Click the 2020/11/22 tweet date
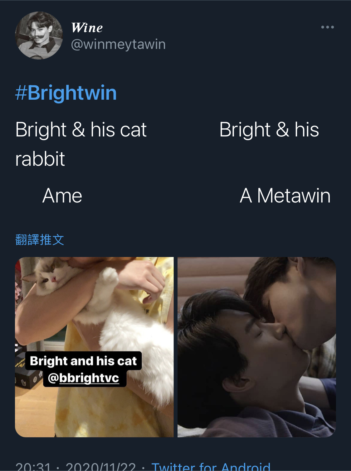Image resolution: width=351 pixels, height=471 pixels. 101,467
